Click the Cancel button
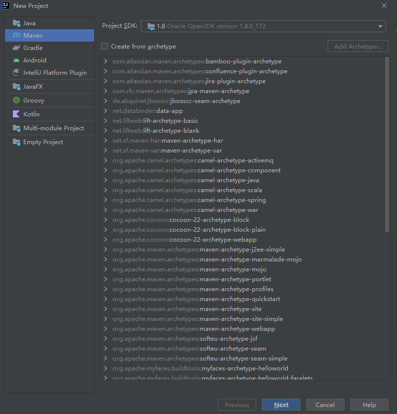Viewport: 397px width, 414px height. pyautogui.click(x=325, y=405)
